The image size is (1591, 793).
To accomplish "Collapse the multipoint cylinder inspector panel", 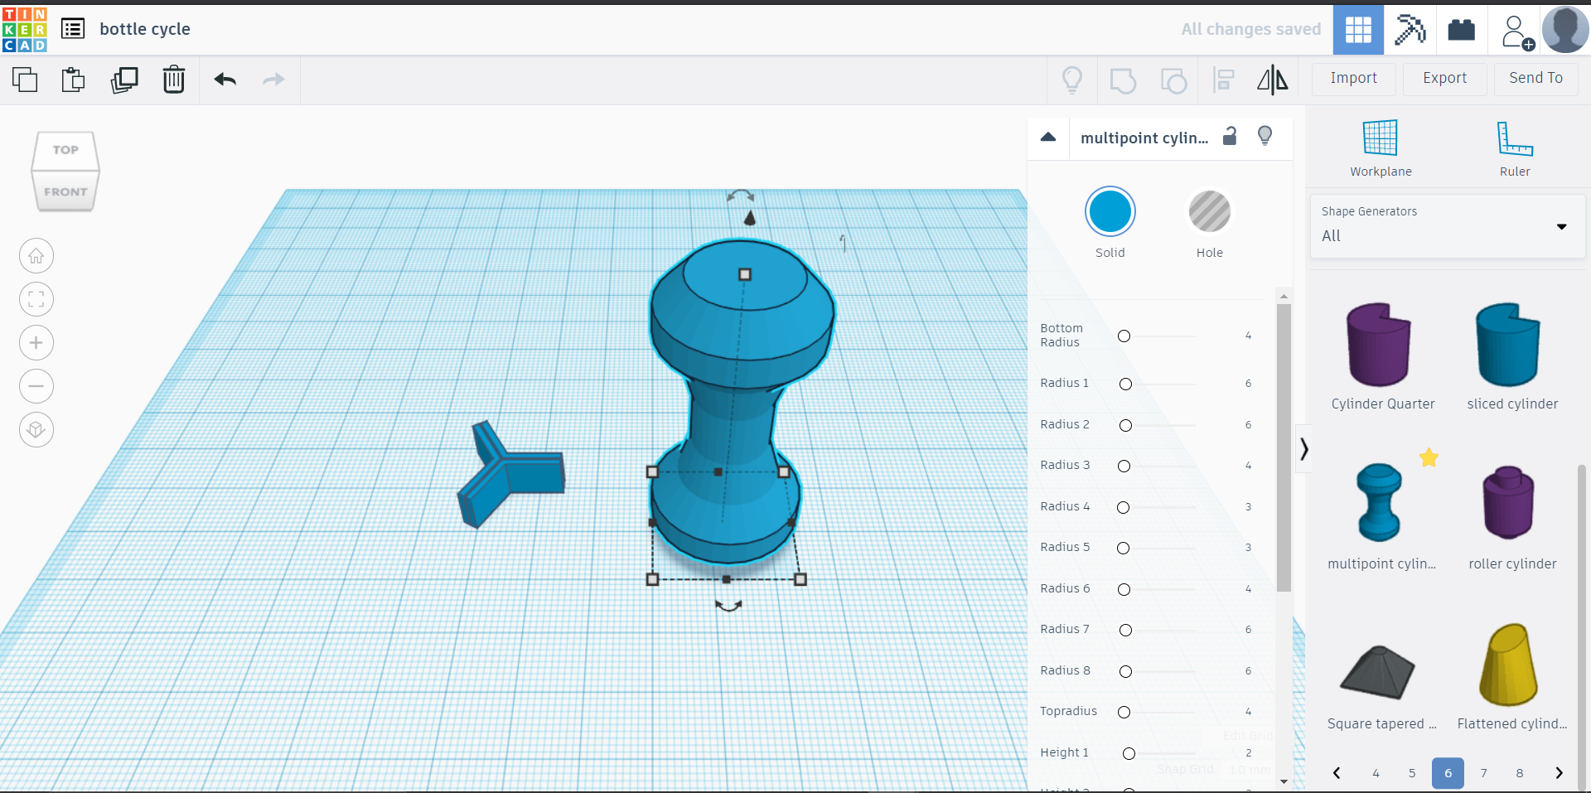I will 1048,138.
